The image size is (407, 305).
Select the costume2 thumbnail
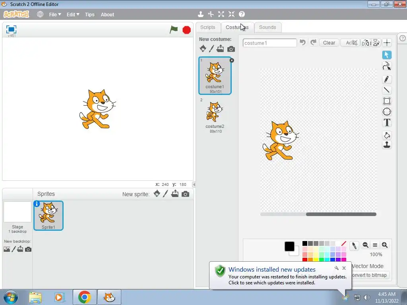215,116
